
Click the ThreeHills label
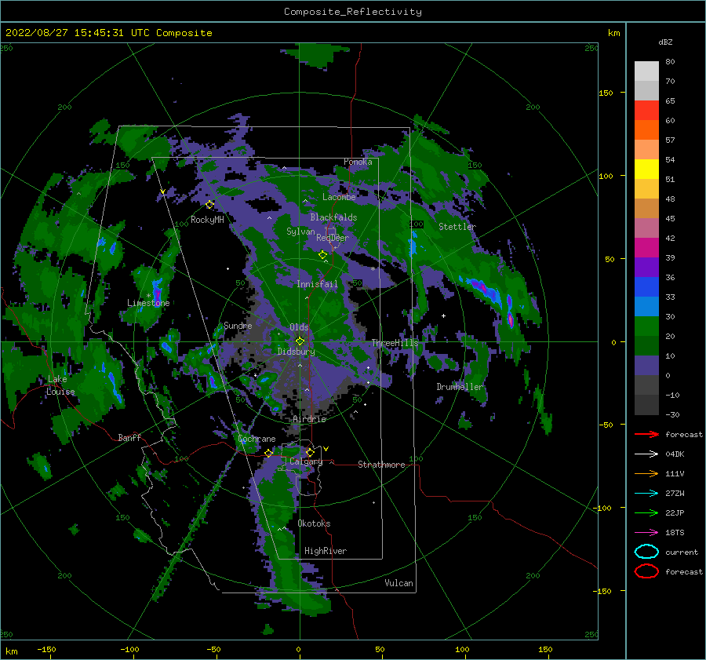395,343
